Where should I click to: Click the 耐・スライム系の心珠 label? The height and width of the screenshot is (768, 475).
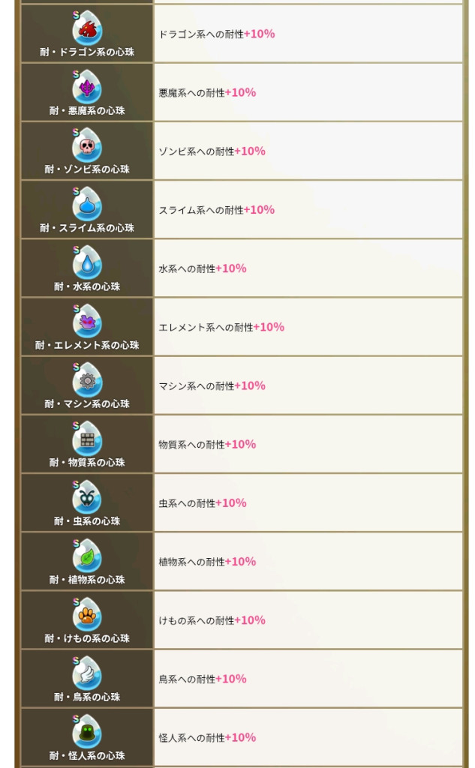point(87,228)
